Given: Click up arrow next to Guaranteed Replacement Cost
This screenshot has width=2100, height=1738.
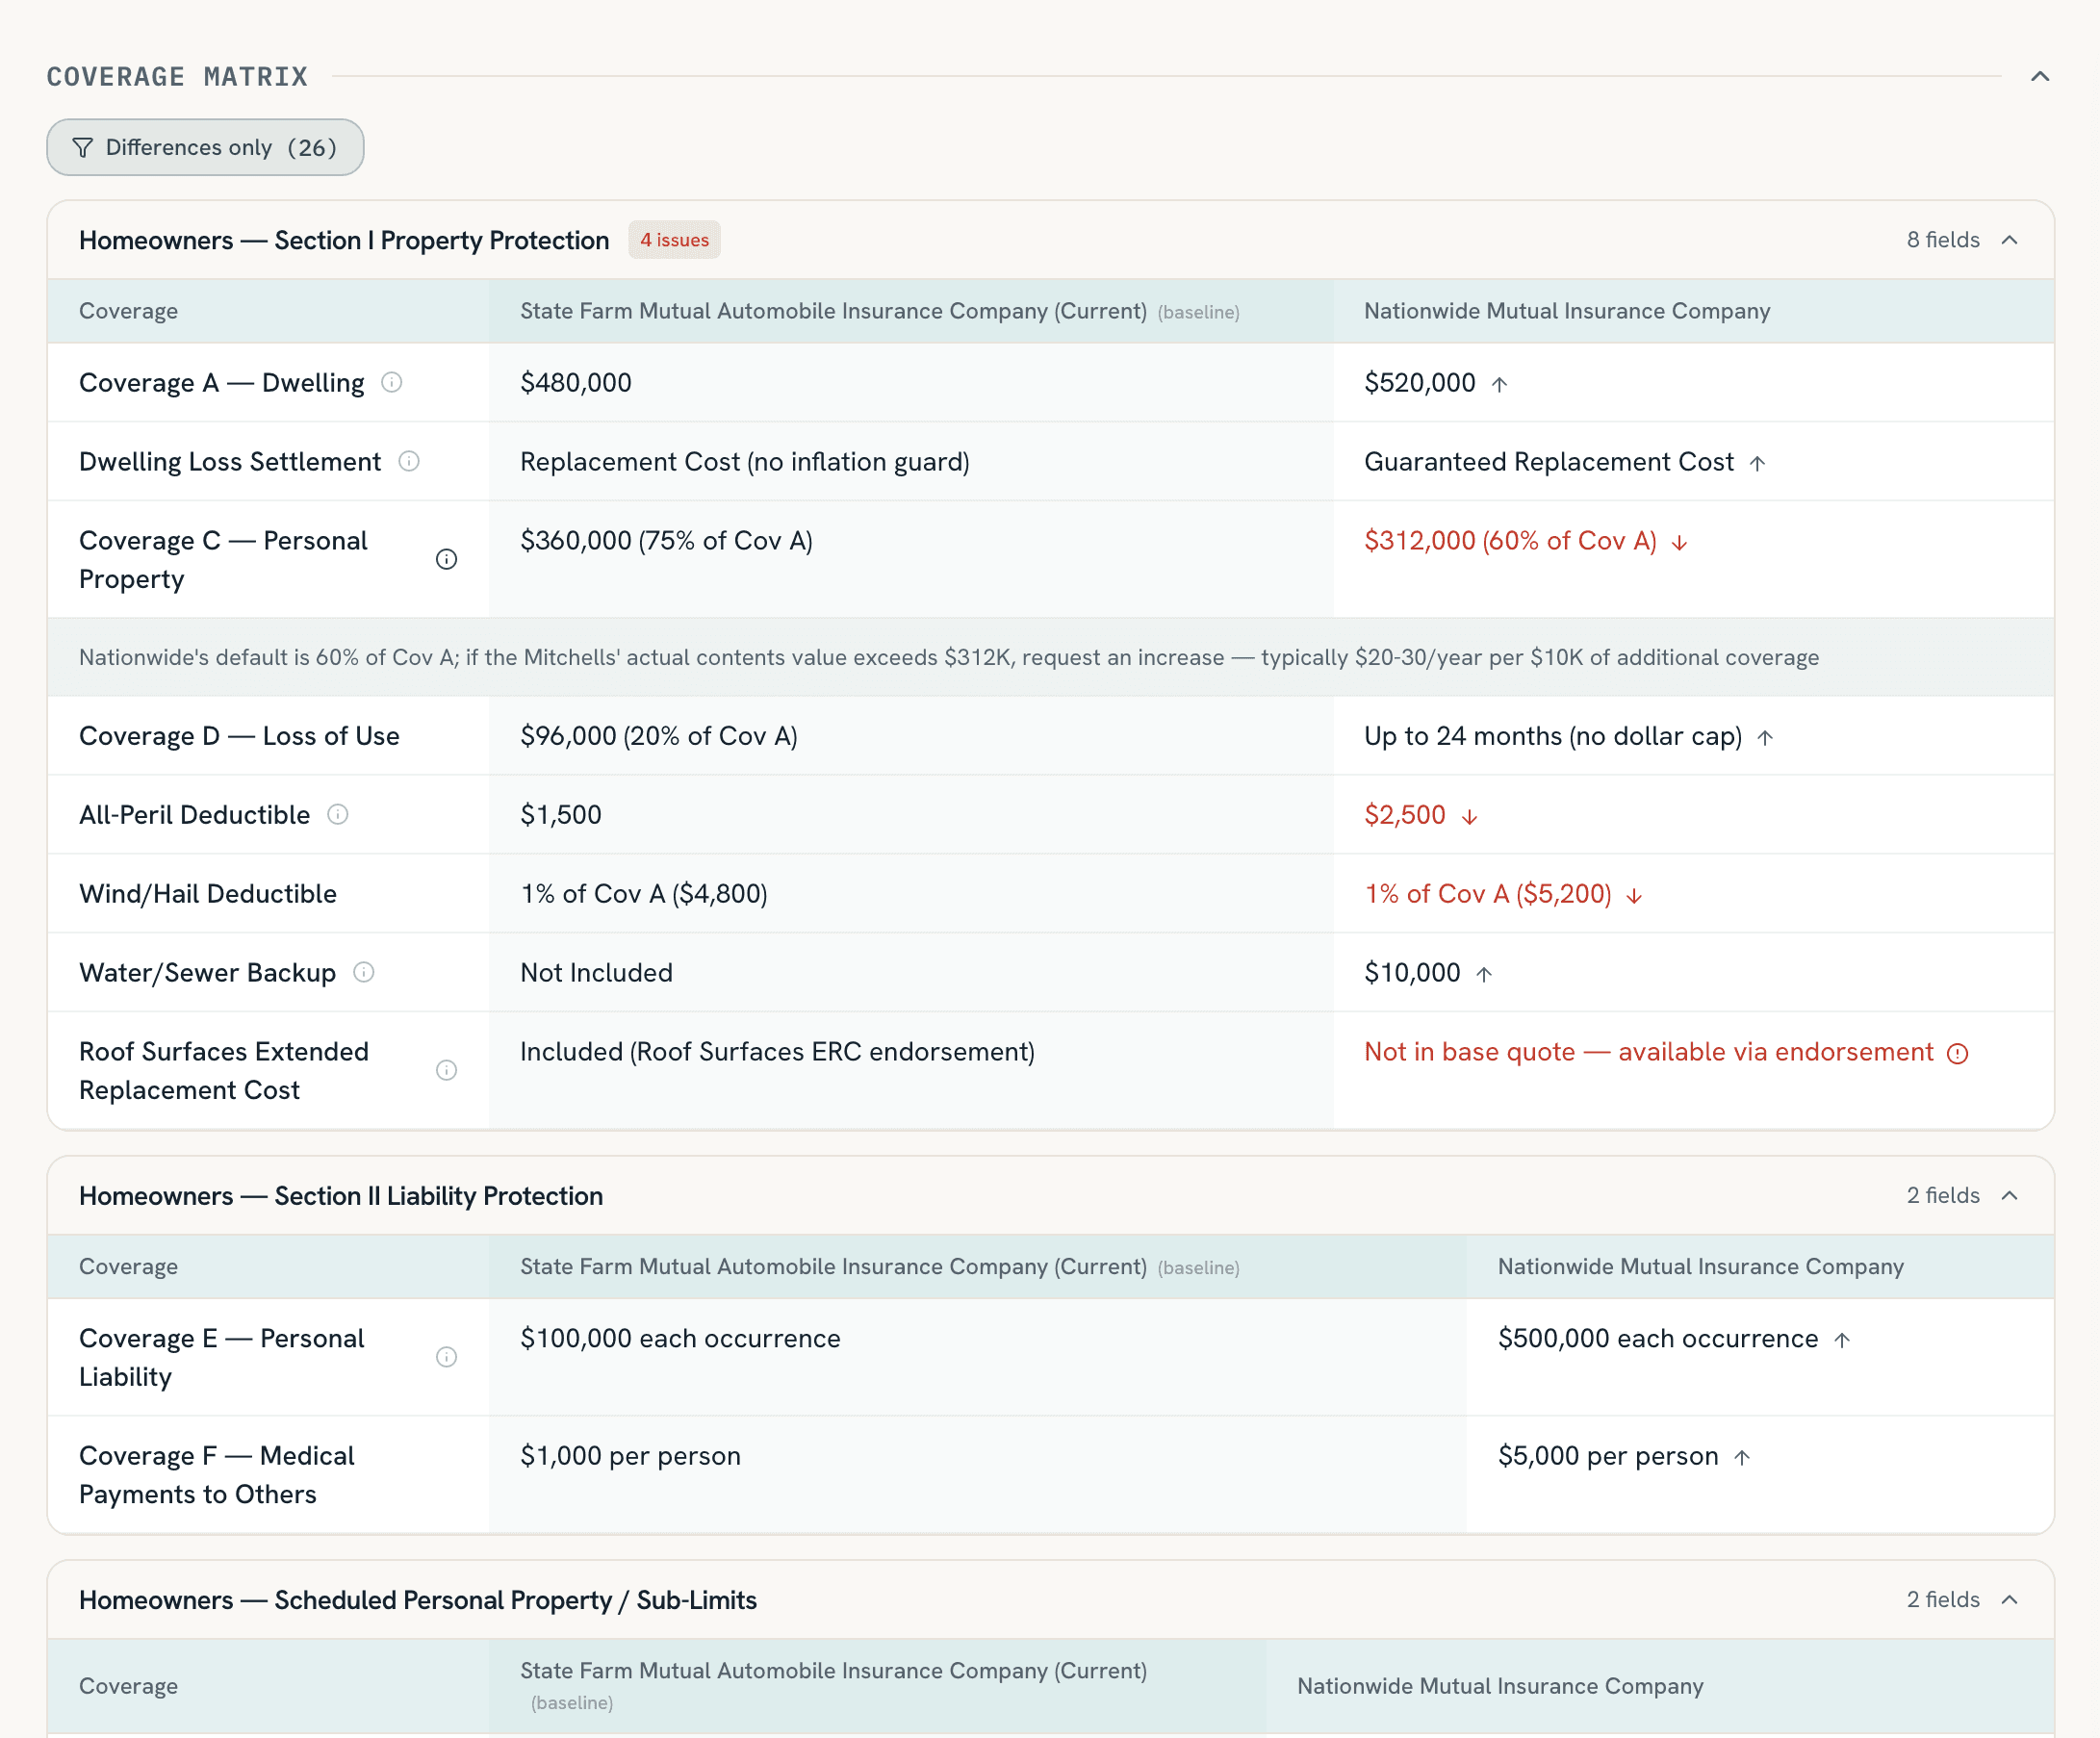Looking at the screenshot, I should (1757, 463).
